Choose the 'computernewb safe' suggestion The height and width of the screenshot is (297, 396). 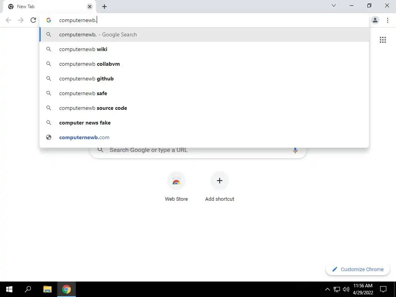204,93
